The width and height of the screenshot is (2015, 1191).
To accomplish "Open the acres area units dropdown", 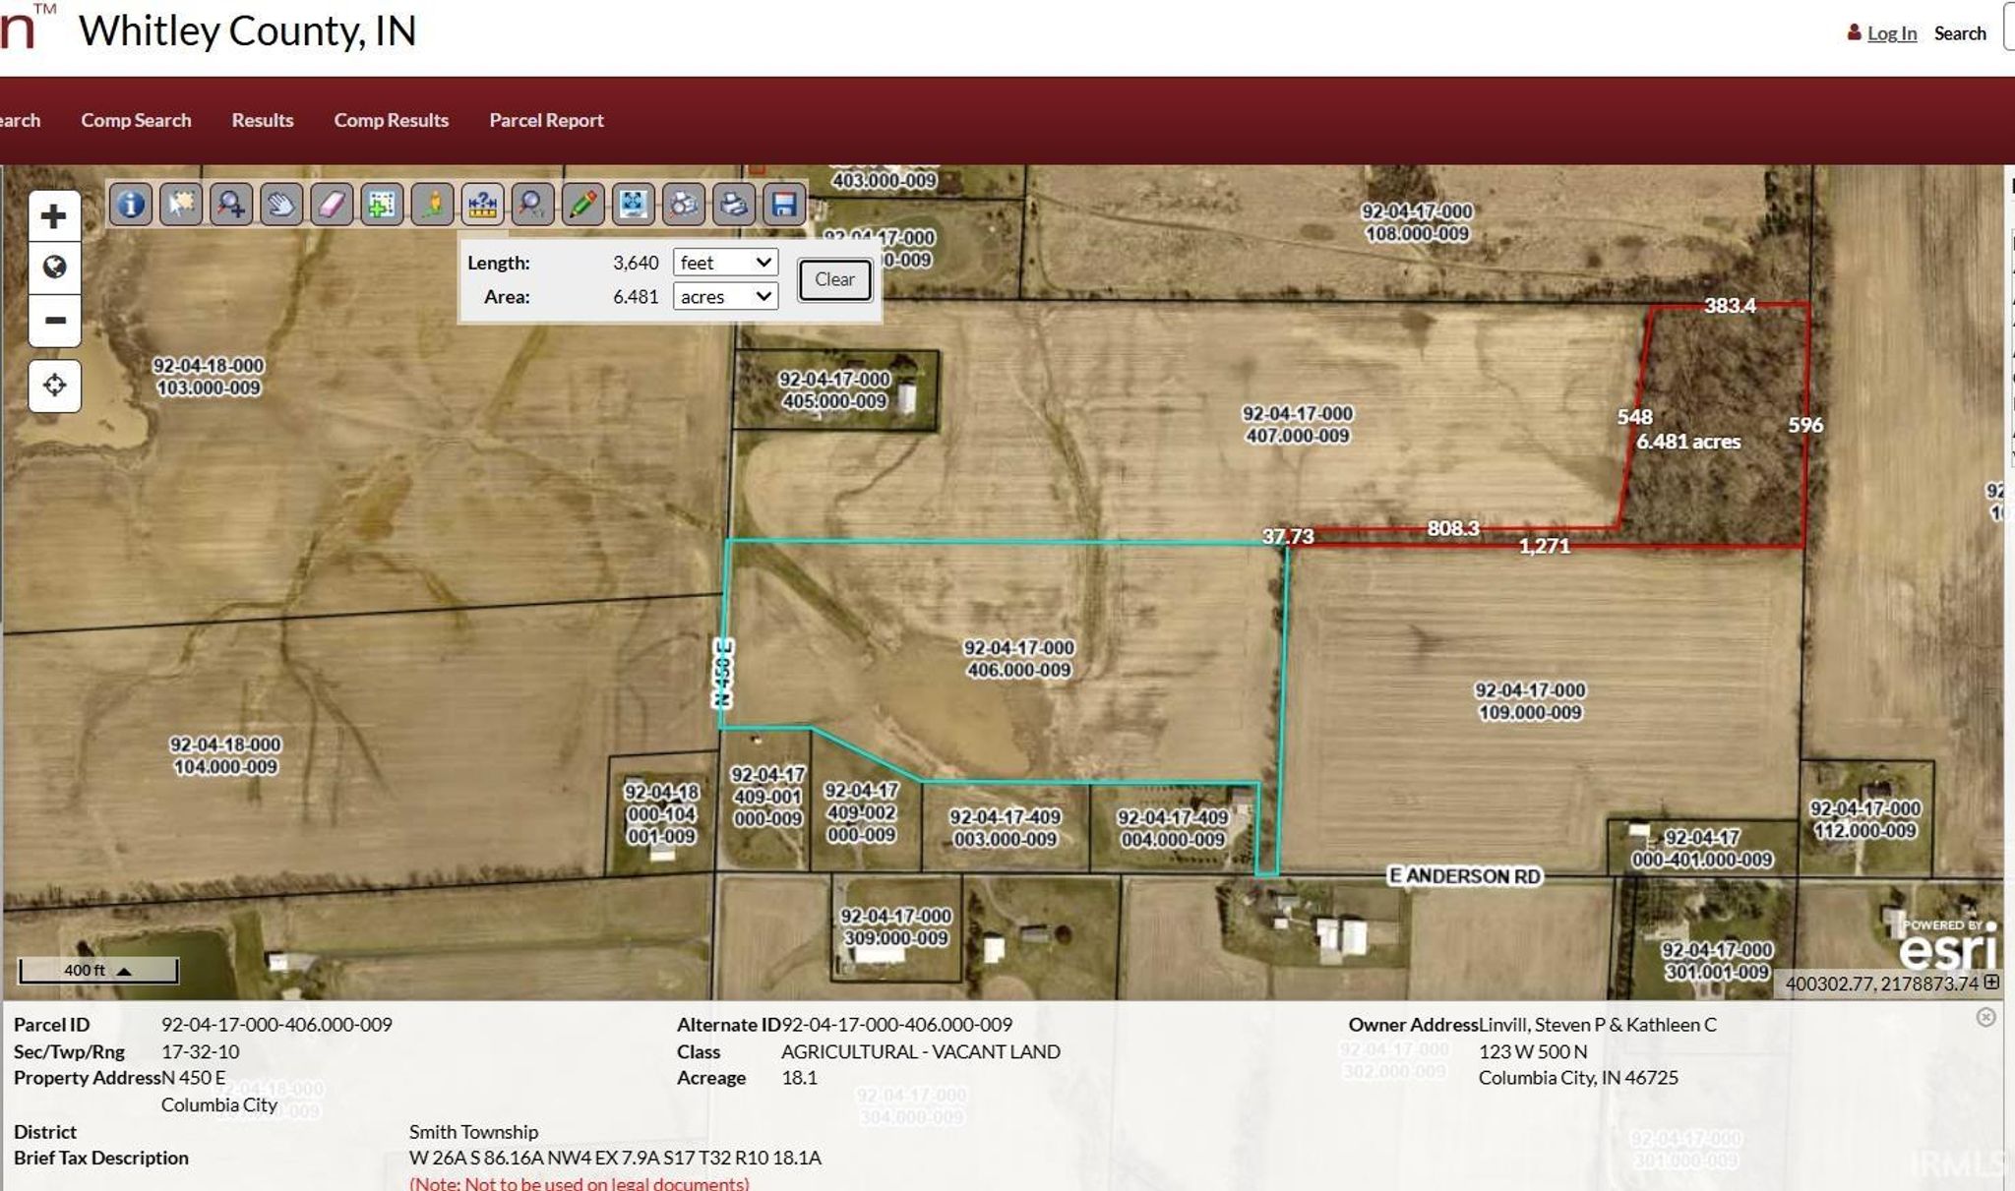I will 725,297.
